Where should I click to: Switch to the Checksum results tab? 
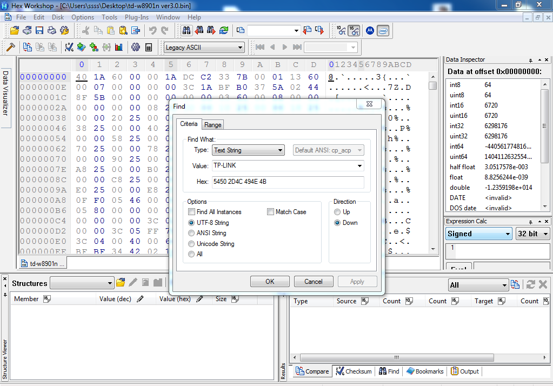point(354,371)
